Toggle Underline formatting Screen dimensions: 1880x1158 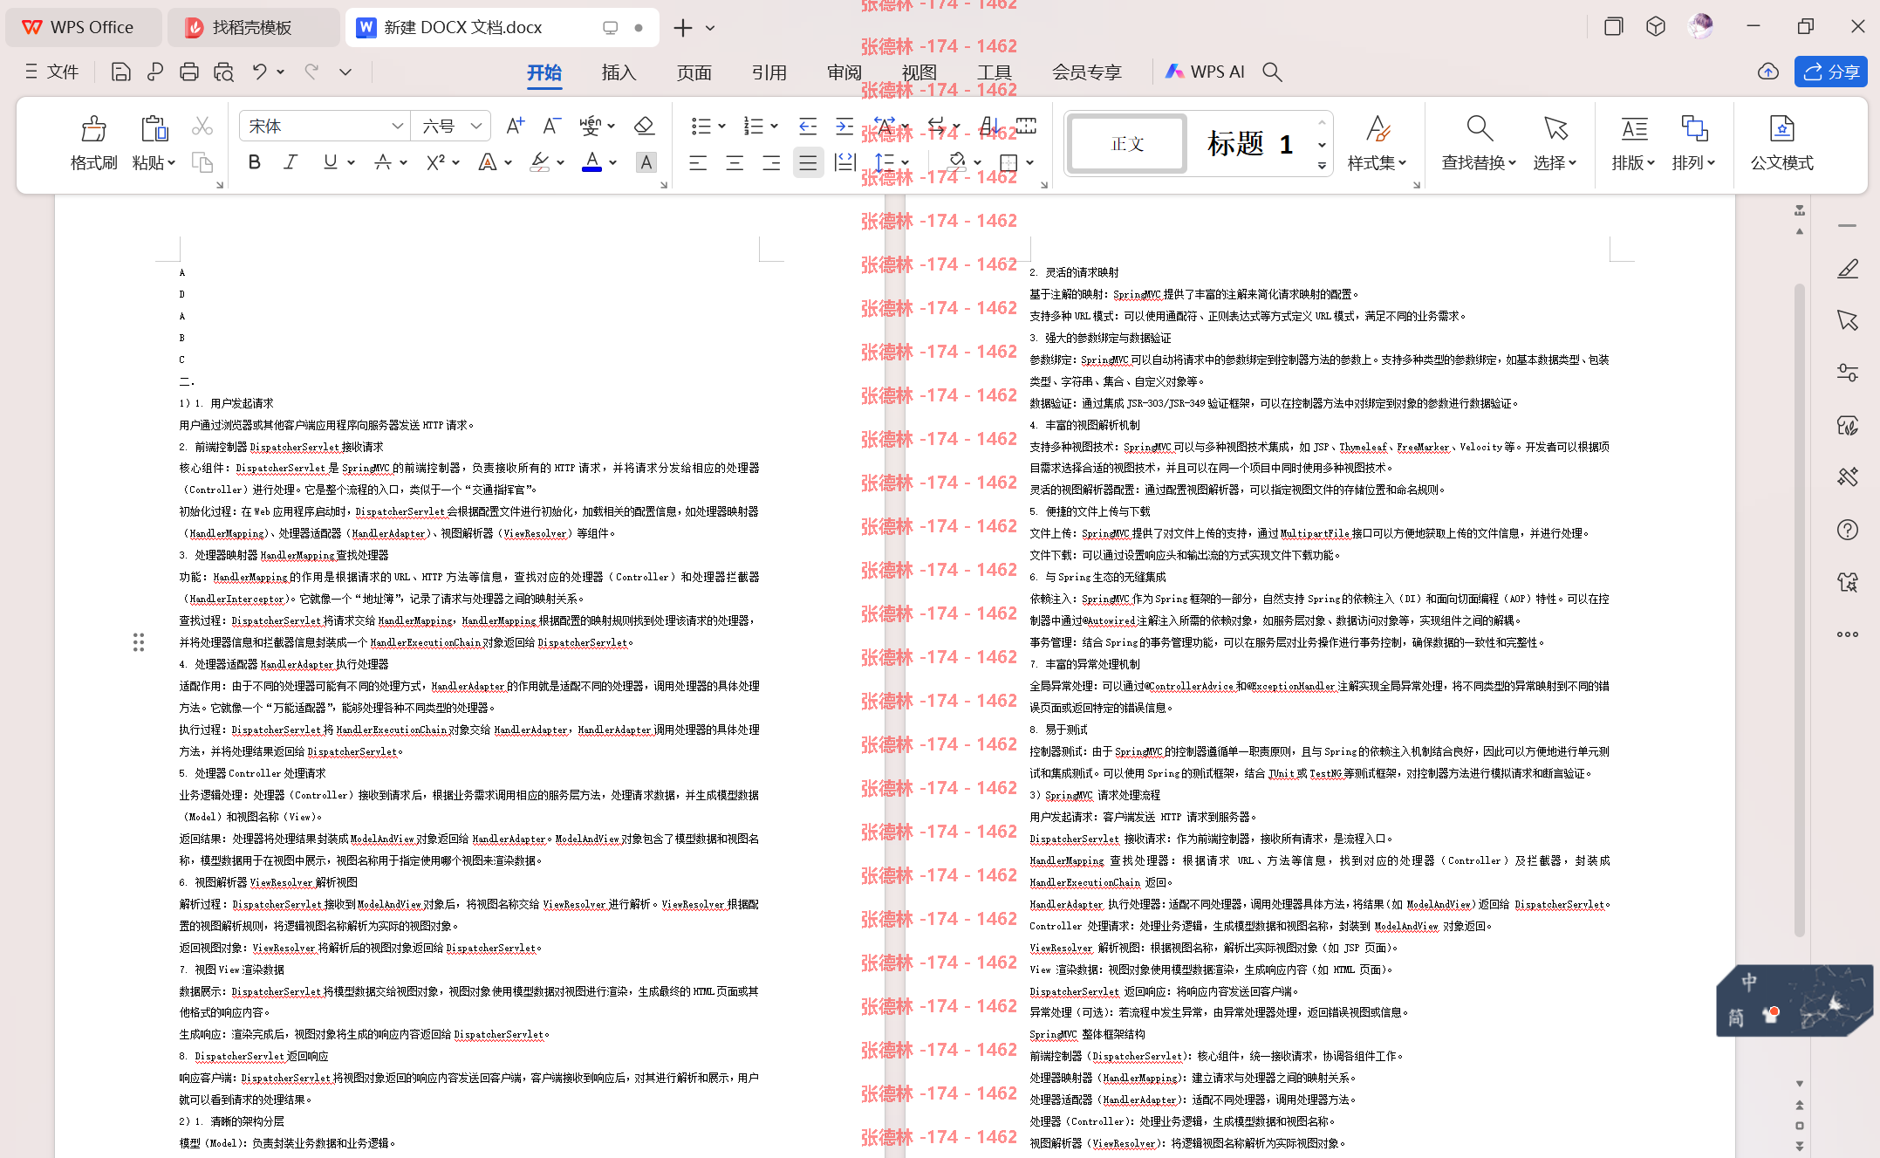pyautogui.click(x=330, y=162)
